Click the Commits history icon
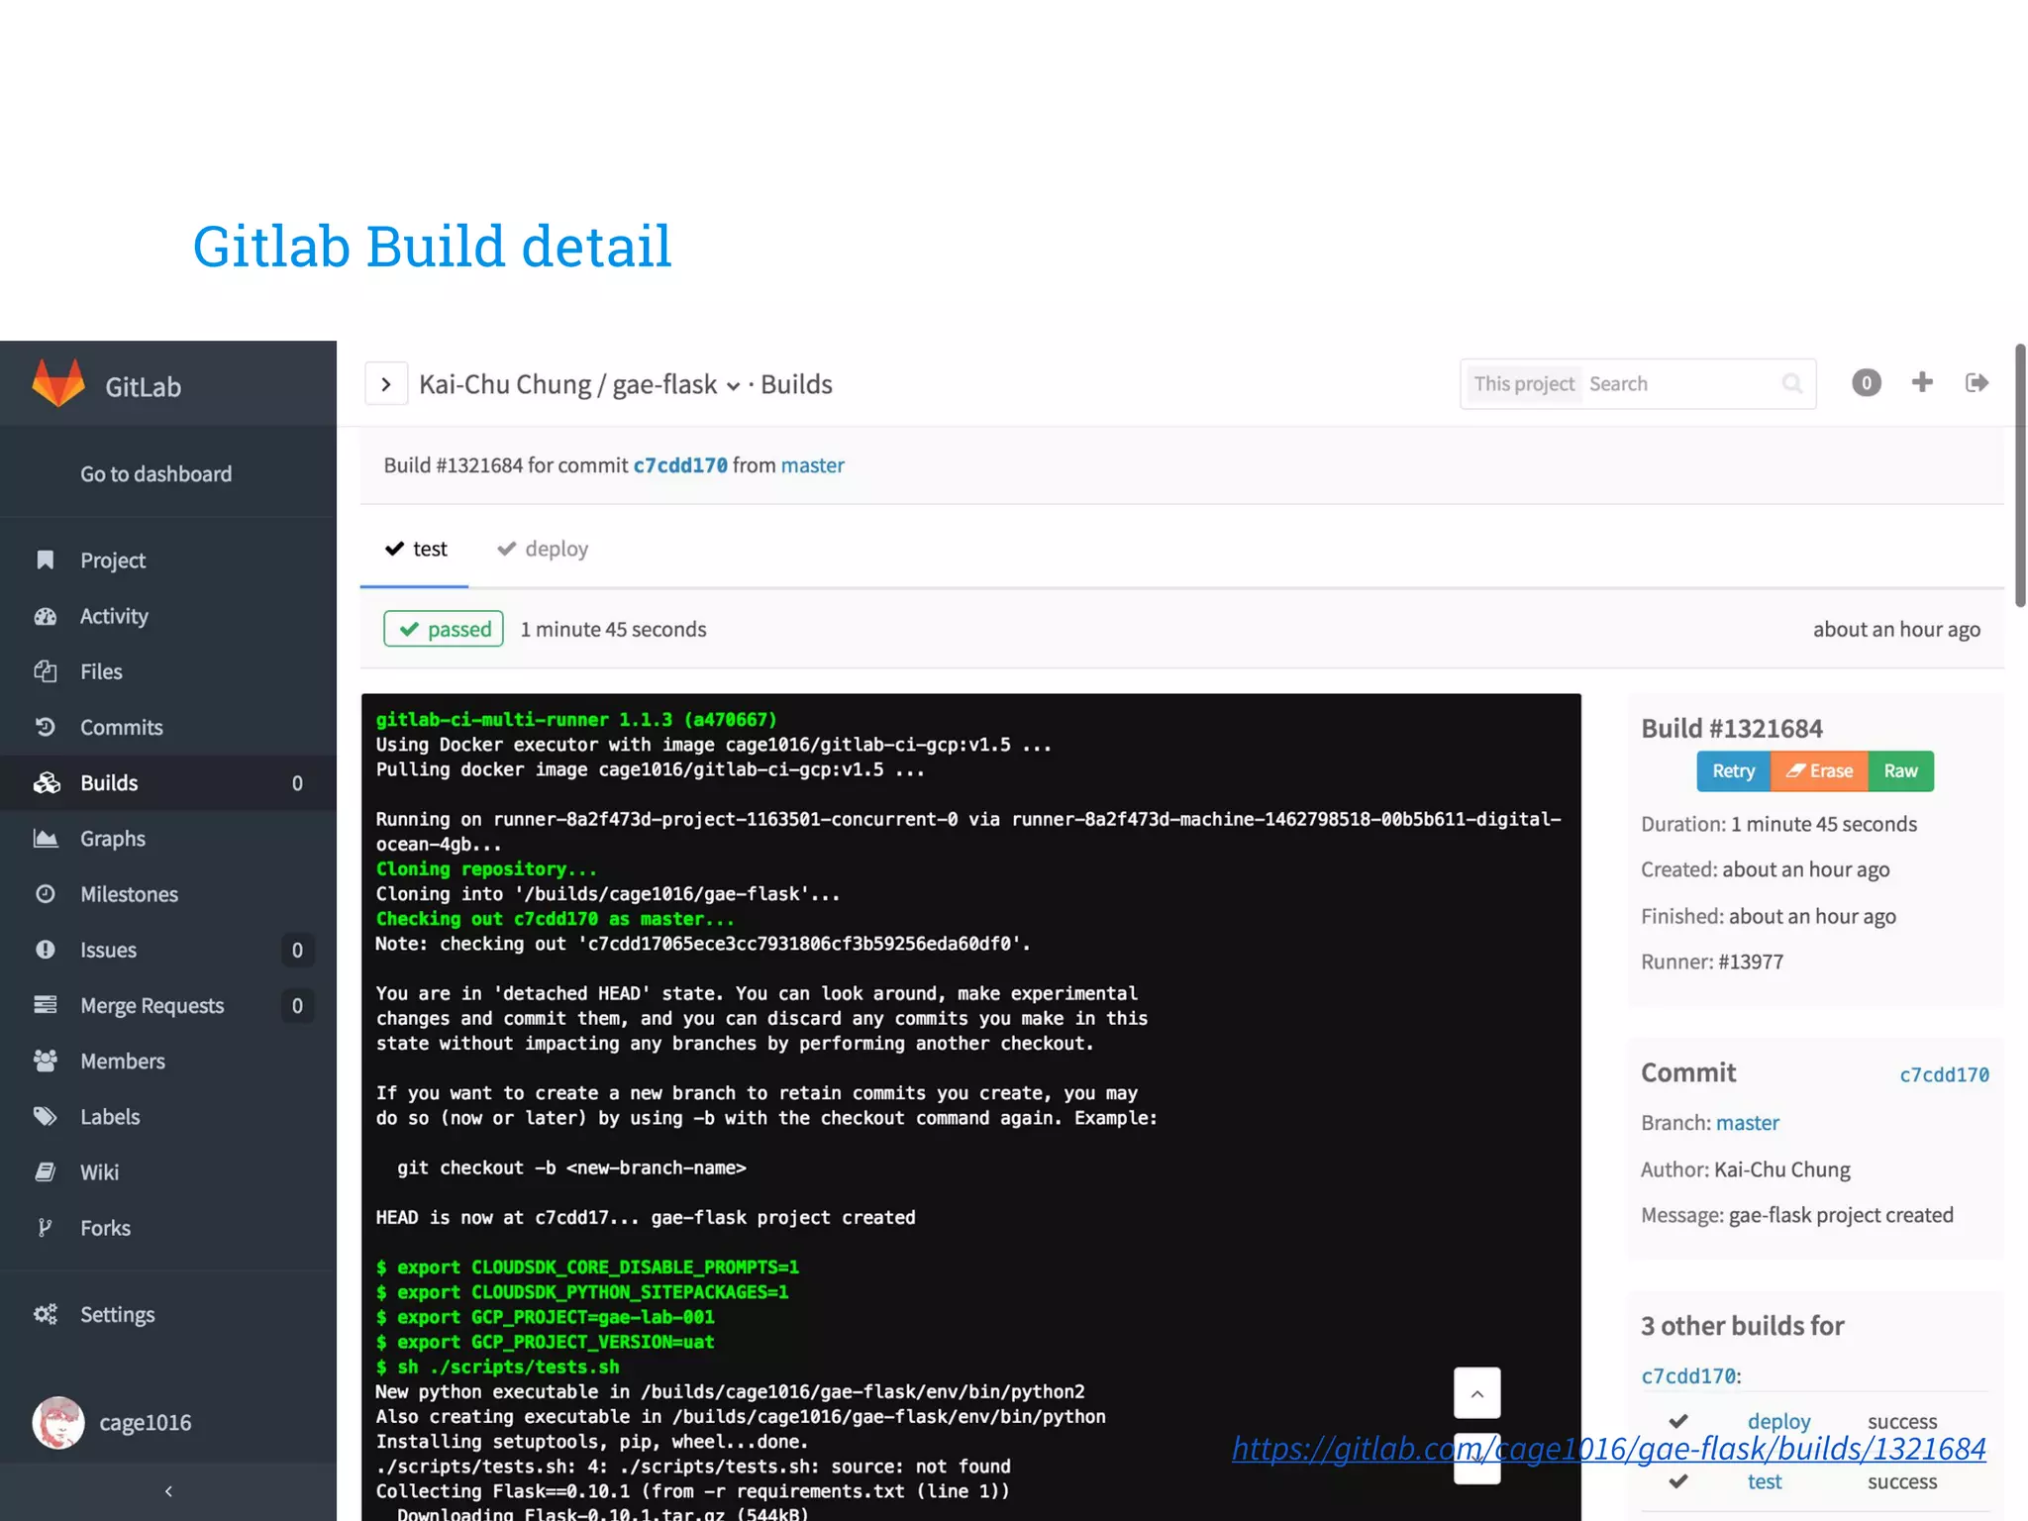Image resolution: width=2028 pixels, height=1521 pixels. point(46,727)
